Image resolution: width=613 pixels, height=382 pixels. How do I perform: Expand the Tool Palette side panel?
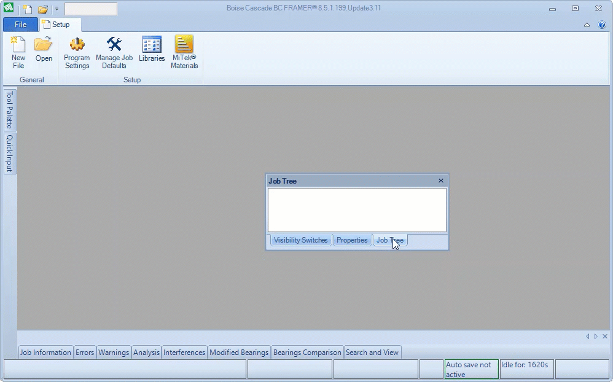point(10,109)
